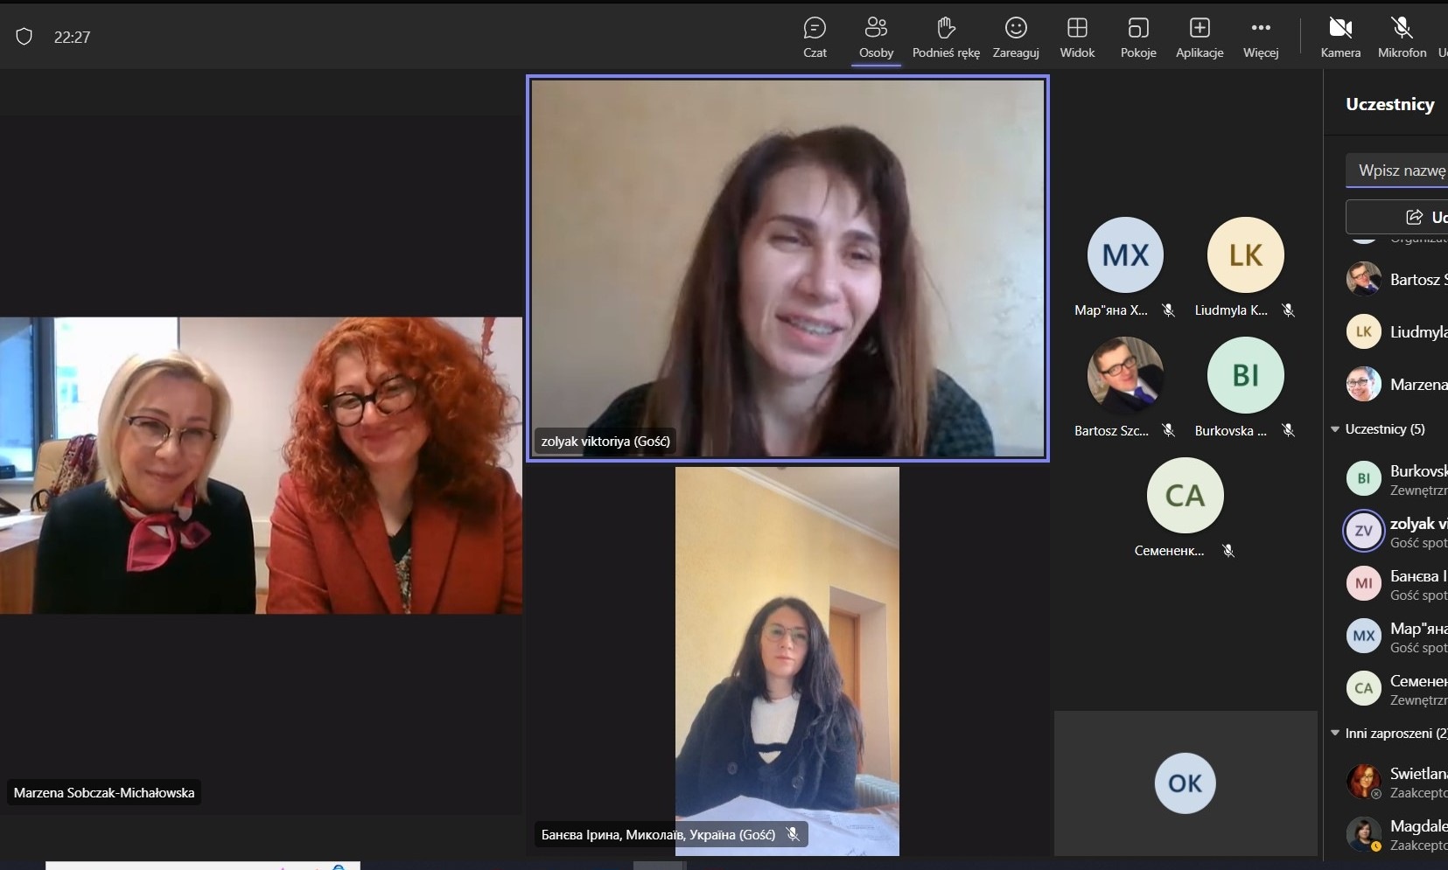
Task: Change layout via Widok
Action: (x=1077, y=37)
